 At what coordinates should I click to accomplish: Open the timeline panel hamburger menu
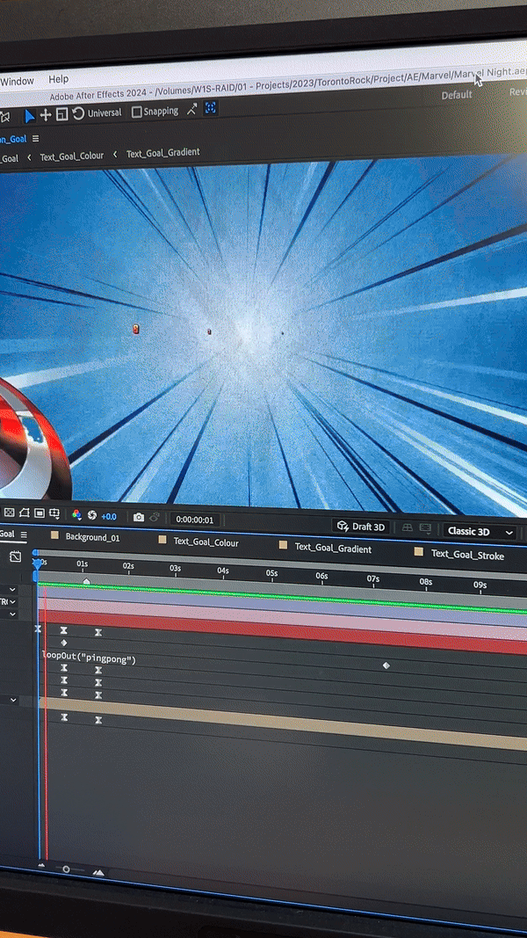point(24,534)
